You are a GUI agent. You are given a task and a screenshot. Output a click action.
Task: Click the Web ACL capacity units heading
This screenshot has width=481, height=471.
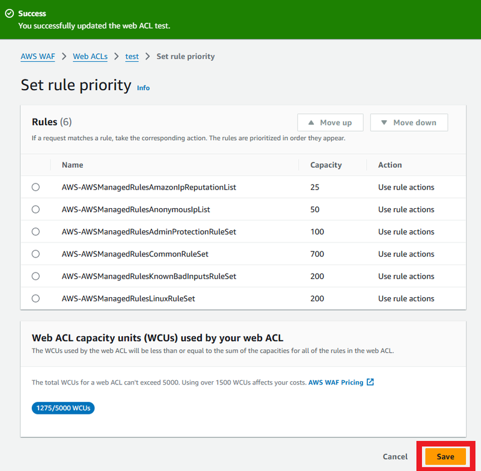(x=158, y=338)
